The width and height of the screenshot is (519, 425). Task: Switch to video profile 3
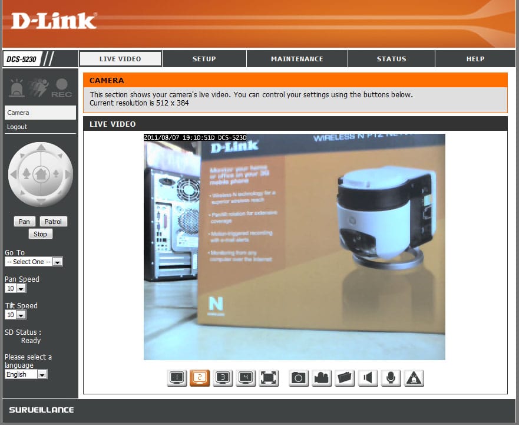point(223,378)
